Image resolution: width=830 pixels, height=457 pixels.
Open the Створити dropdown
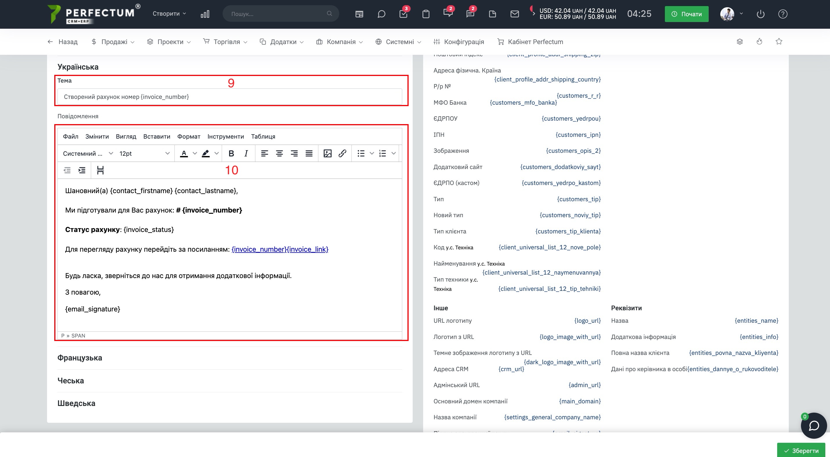[x=169, y=14]
